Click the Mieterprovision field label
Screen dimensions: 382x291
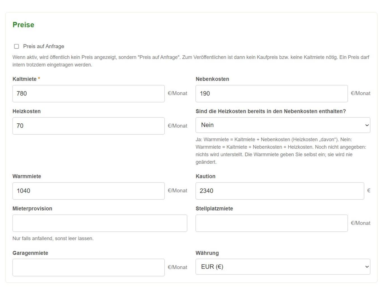coord(32,208)
